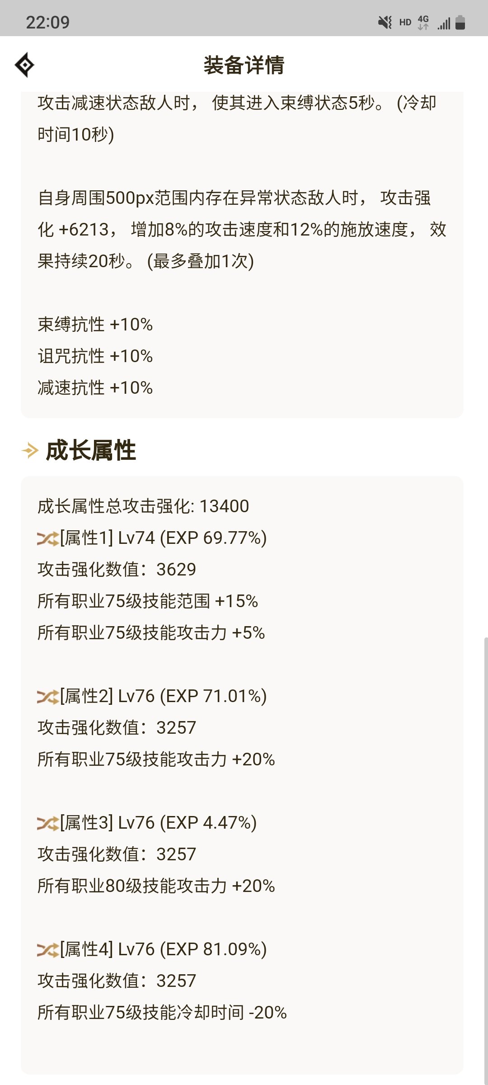Viewport: 488px width, 1085px height.
Task: Click the shuffle icon beside 属性2
Action: (47, 697)
